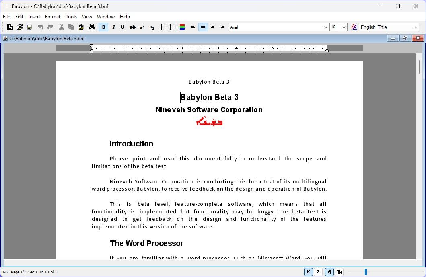Copy selection using the toolbar copy icon

[x=71, y=27]
